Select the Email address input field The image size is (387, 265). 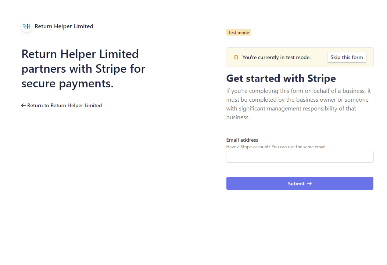pos(300,157)
